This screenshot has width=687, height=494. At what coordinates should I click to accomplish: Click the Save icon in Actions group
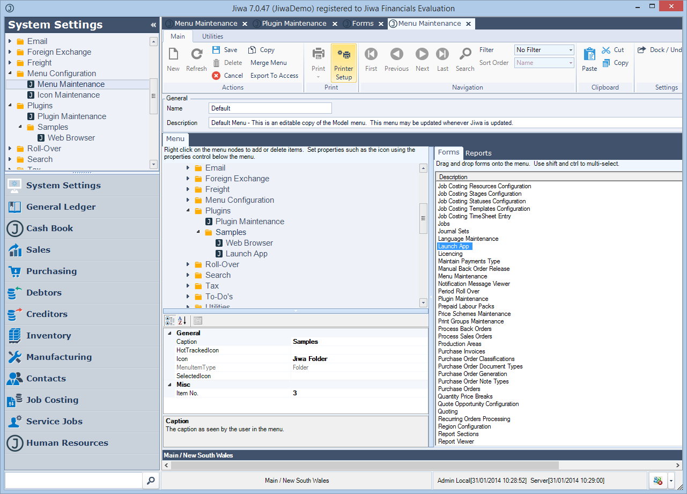216,50
